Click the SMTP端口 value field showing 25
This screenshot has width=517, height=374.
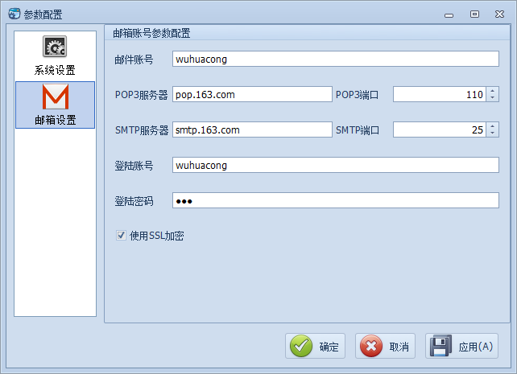pyautogui.click(x=440, y=129)
